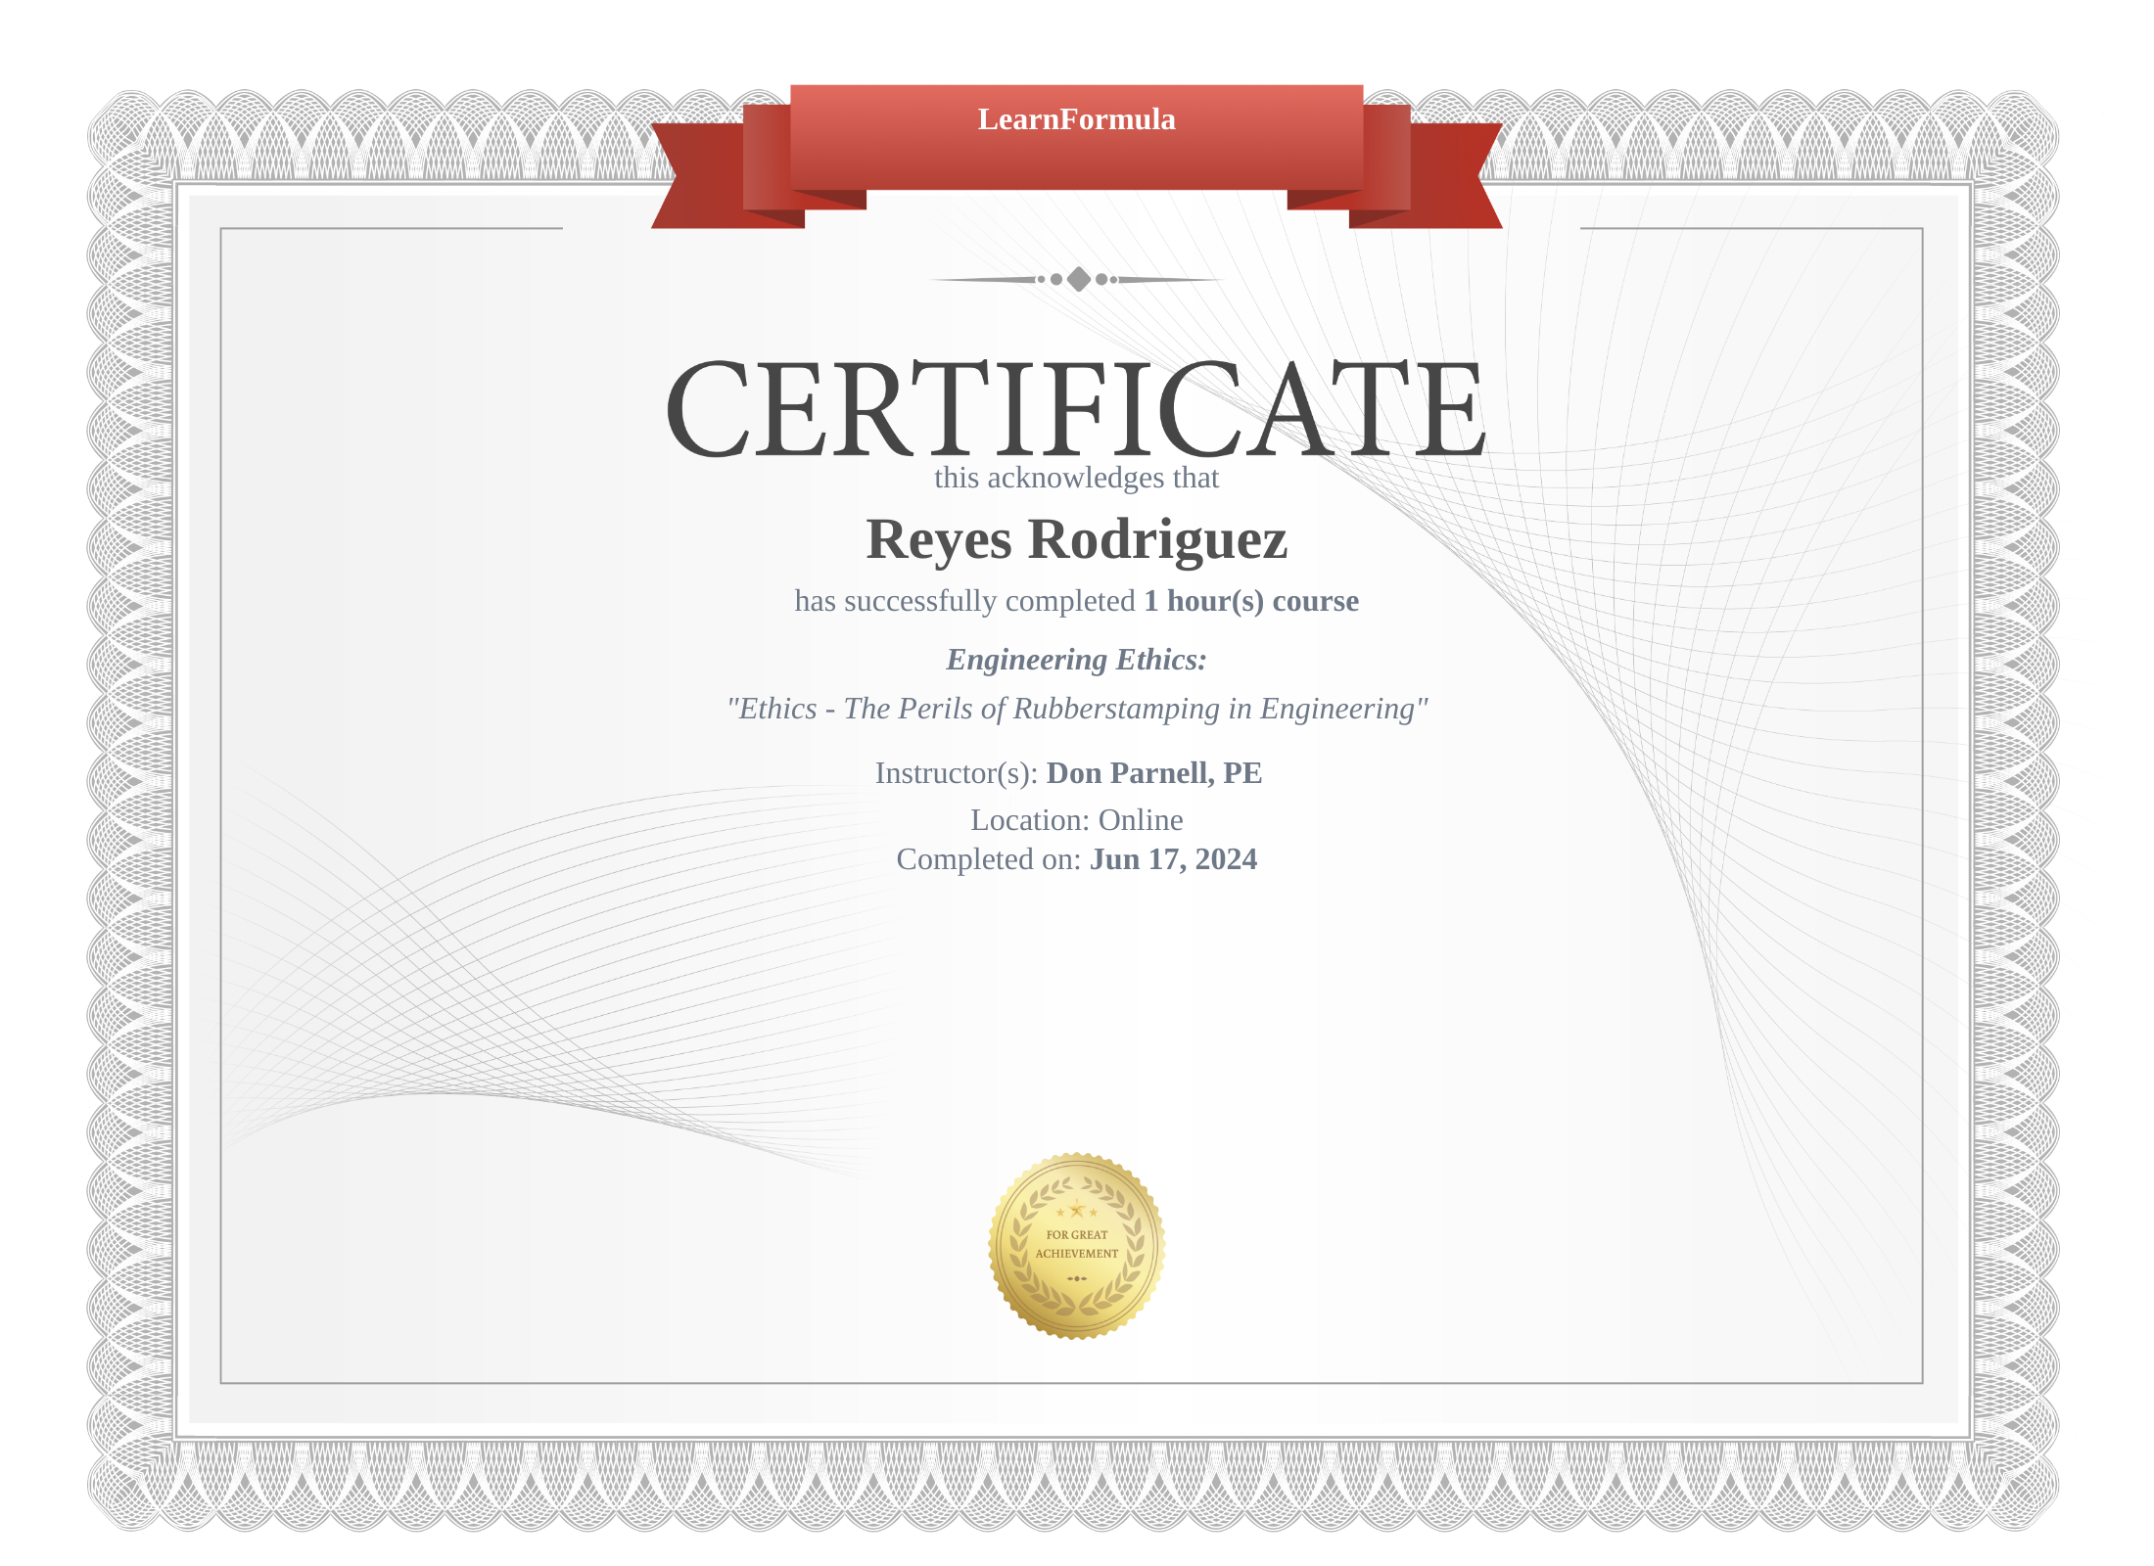Click the "Engineering Ethics:" course heading
The height and width of the screenshot is (1566, 2154).
click(1076, 660)
